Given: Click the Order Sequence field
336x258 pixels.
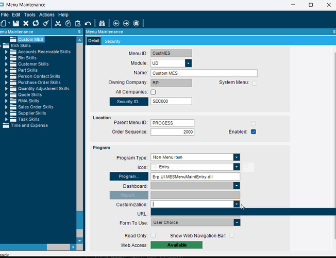Looking at the screenshot, I should [172, 132].
